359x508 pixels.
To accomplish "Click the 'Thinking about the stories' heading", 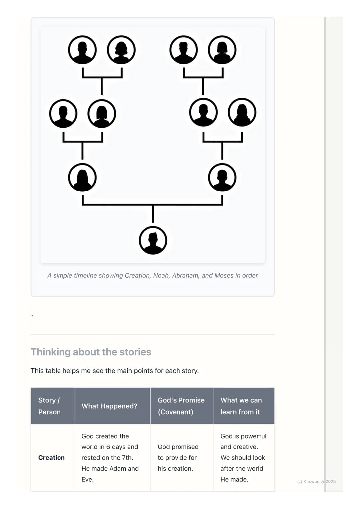I will pyautogui.click(x=91, y=352).
